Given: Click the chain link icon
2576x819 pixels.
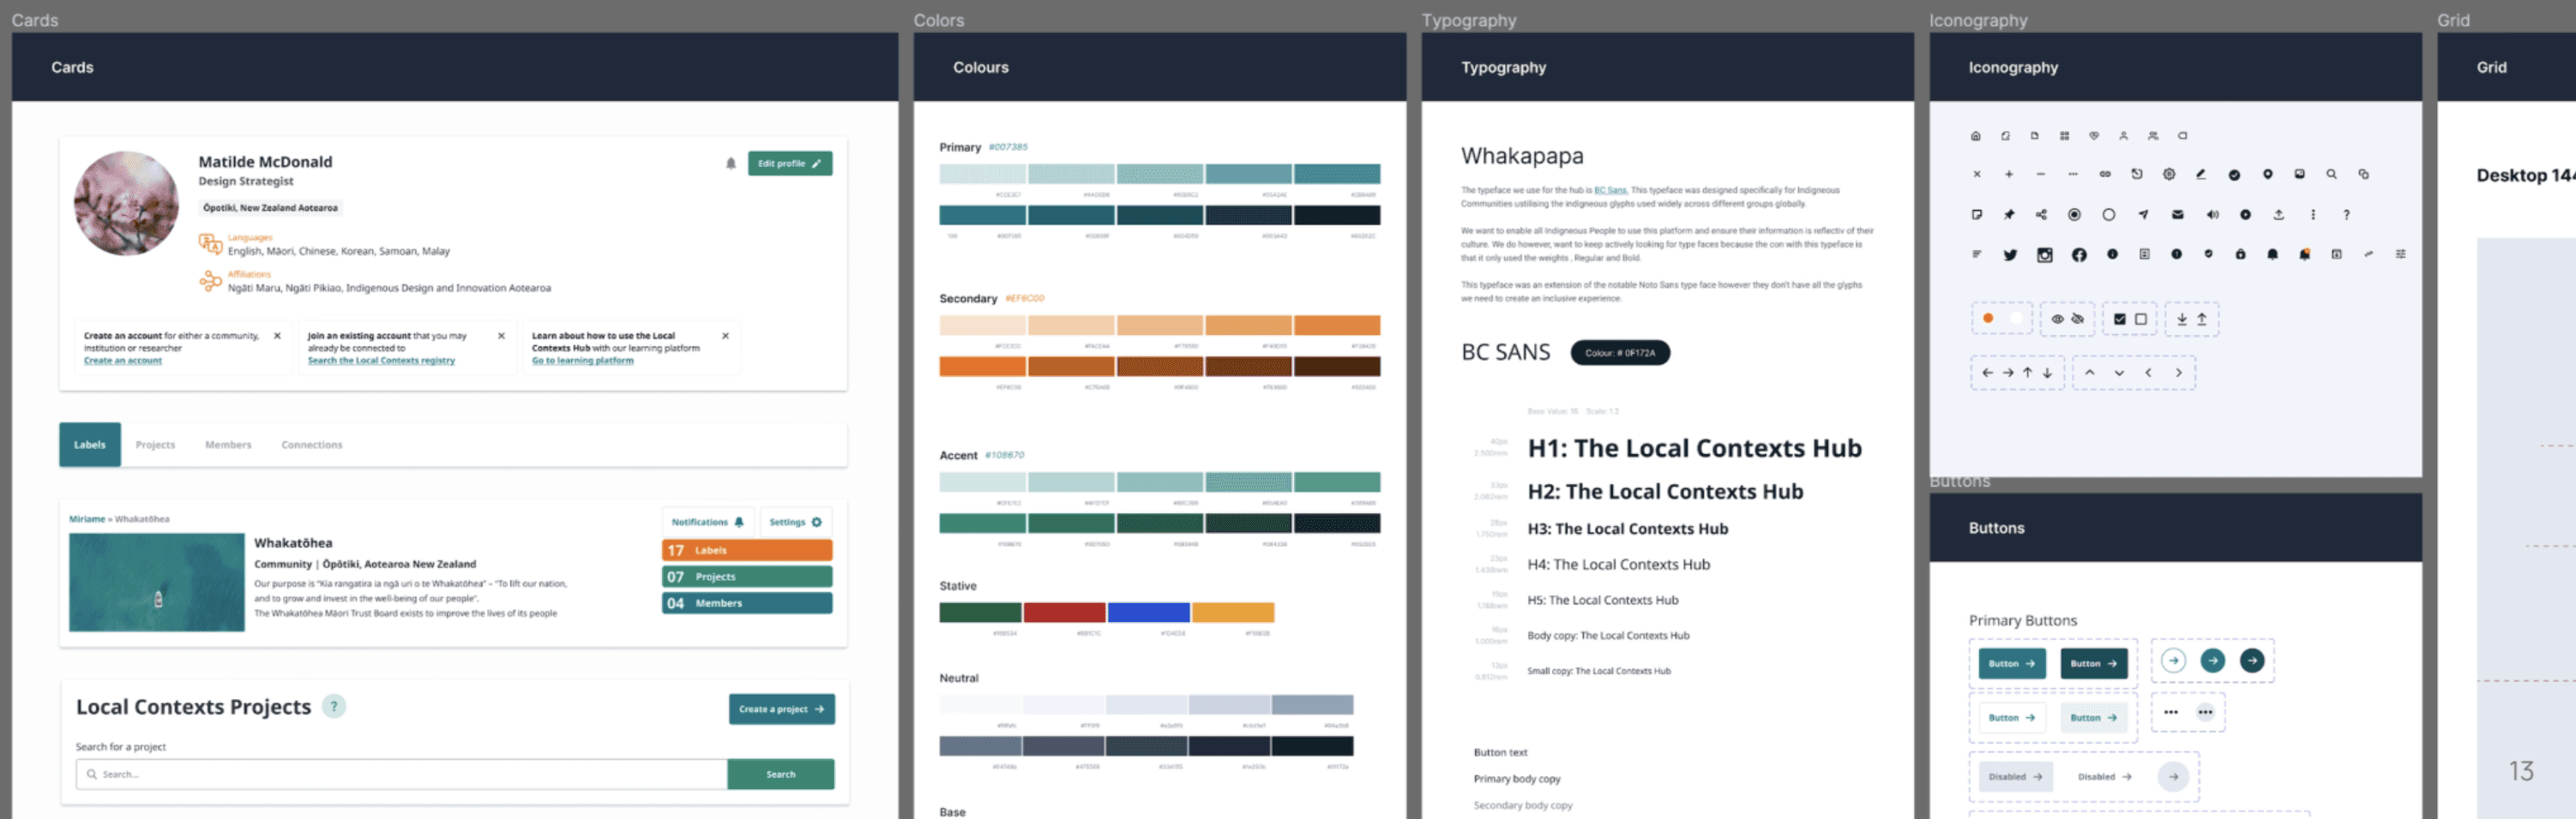Looking at the screenshot, I should (2105, 174).
